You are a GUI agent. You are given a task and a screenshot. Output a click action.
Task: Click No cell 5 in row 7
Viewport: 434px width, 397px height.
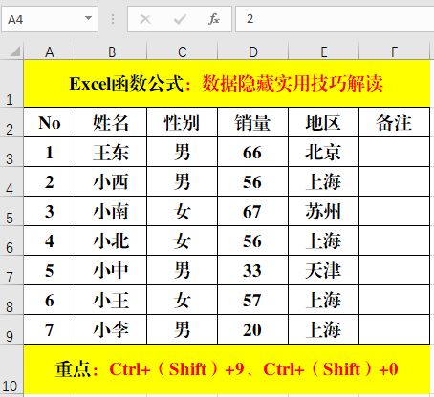[x=50, y=270]
